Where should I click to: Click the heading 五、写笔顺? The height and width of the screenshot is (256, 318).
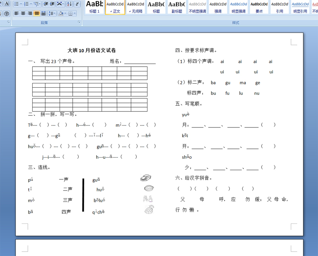188,104
